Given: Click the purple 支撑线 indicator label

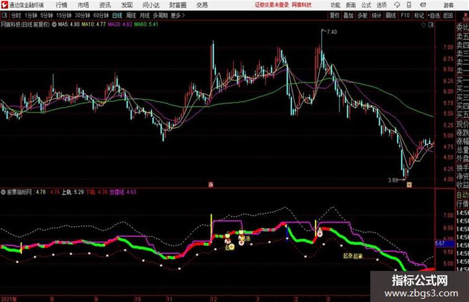Looking at the screenshot, I should [117, 192].
